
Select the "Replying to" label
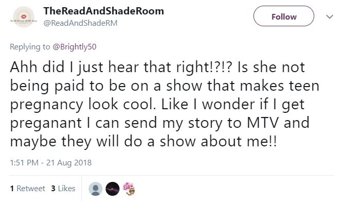click(30, 47)
